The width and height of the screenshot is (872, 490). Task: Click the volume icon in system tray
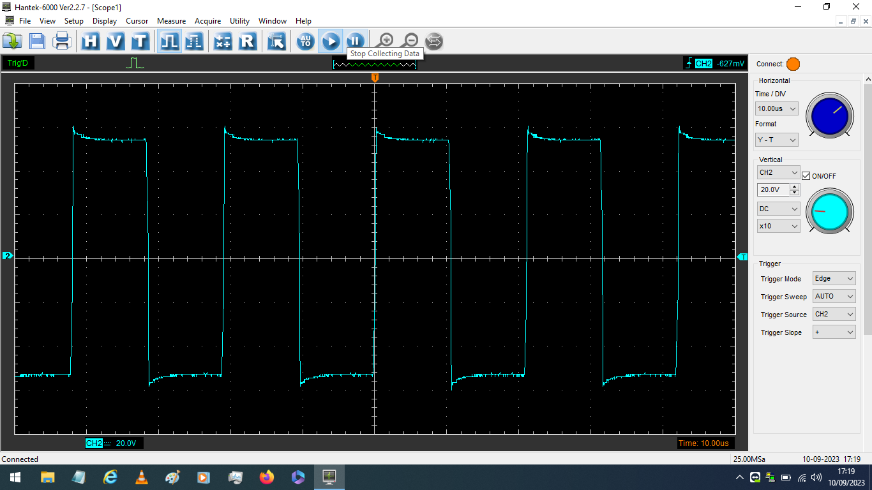(816, 477)
